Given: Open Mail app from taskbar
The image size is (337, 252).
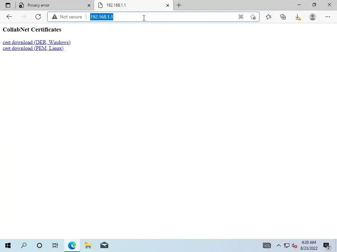Looking at the screenshot, I should pyautogui.click(x=104, y=245).
